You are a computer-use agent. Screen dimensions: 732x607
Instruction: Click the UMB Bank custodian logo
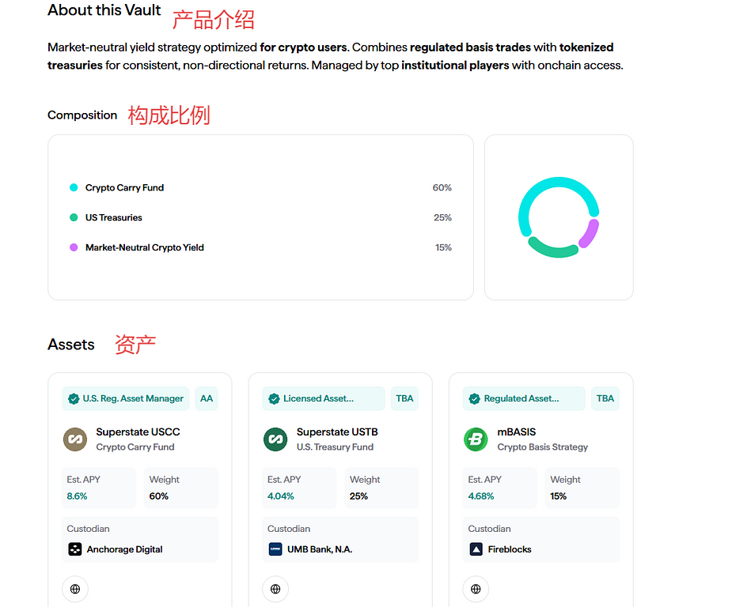pos(275,549)
